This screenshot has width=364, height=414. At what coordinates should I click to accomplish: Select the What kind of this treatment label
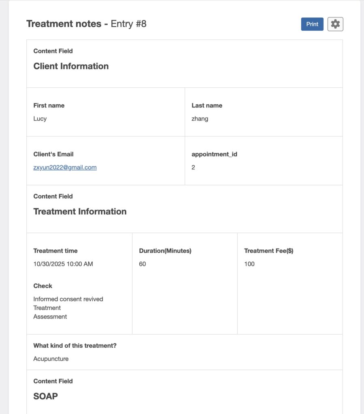75,346
